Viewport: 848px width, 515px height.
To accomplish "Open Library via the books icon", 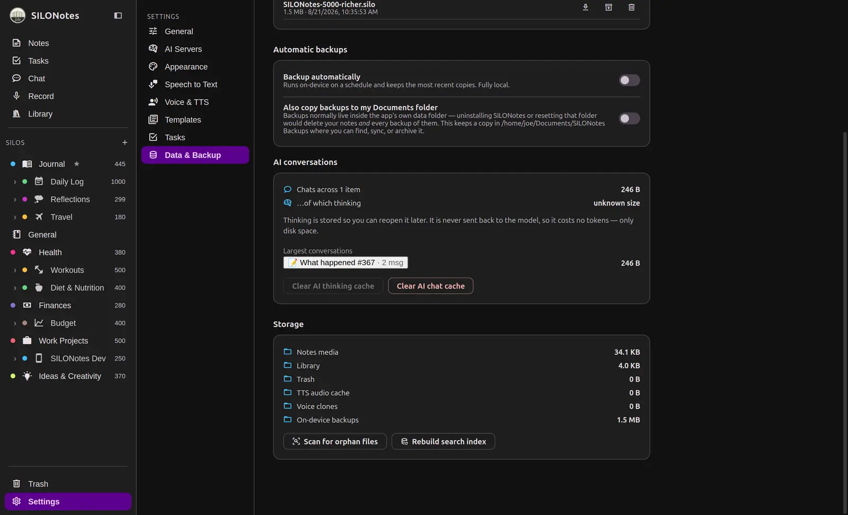I will pos(16,114).
